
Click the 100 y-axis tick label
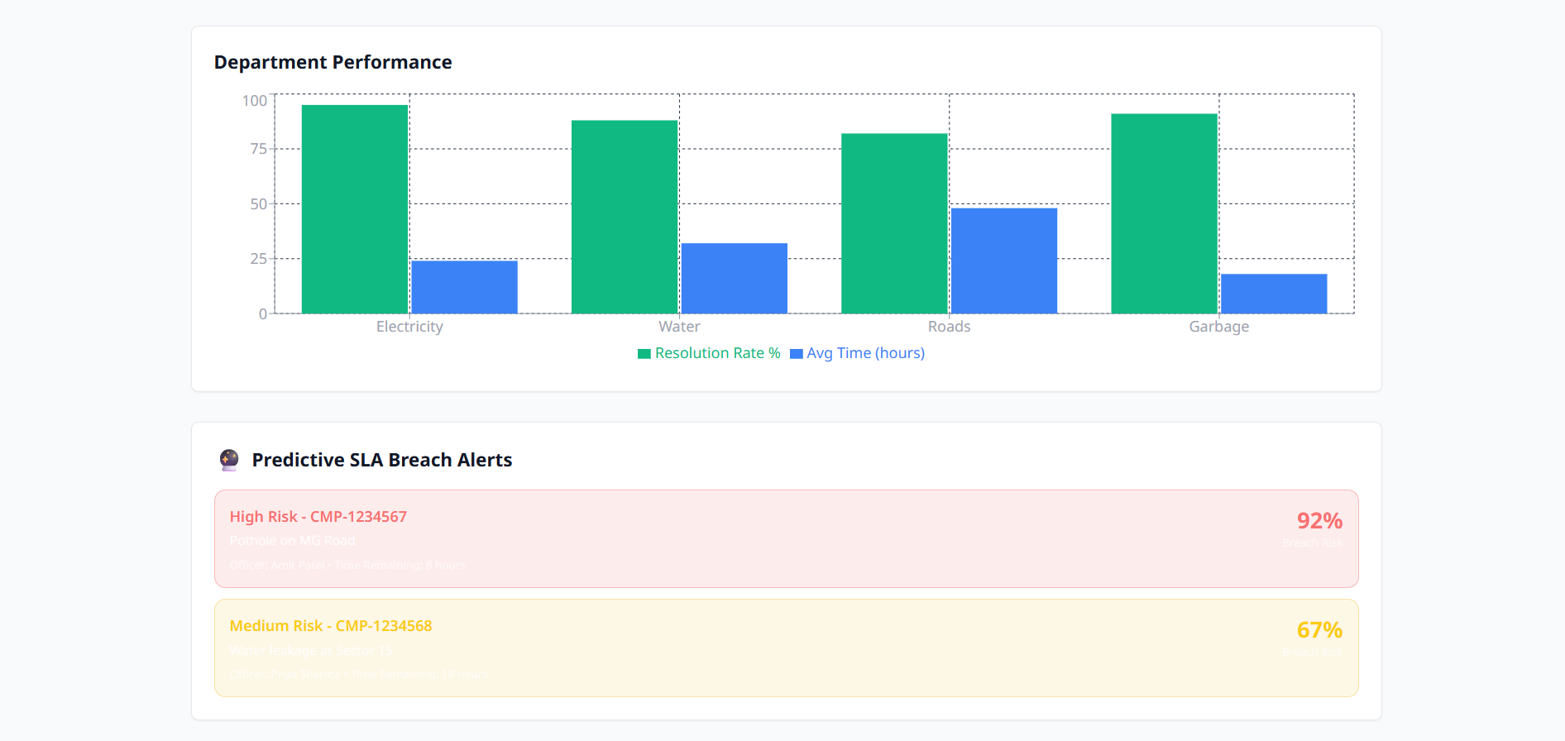pos(254,101)
